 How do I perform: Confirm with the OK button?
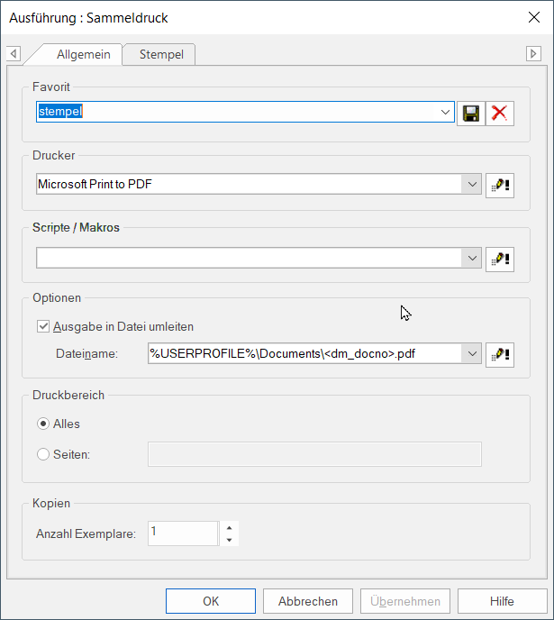coord(211,601)
